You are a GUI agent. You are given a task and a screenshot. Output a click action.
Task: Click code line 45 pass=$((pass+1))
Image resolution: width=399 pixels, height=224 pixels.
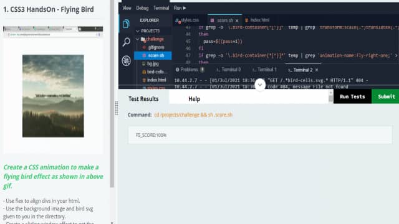pyautogui.click(x=223, y=42)
